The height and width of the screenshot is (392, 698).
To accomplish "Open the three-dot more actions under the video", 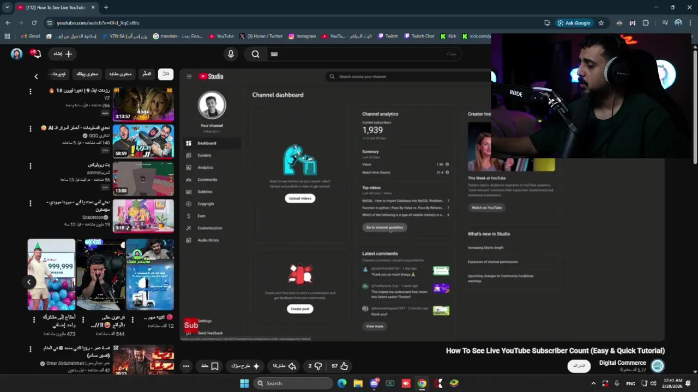I will click(x=186, y=366).
